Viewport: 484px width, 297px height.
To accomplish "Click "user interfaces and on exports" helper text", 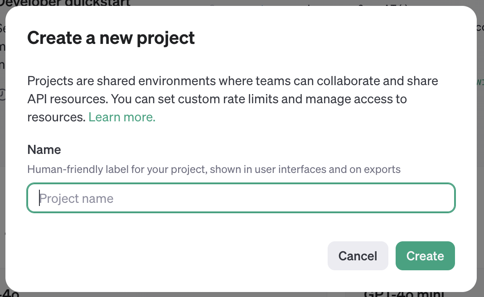I will (326, 170).
